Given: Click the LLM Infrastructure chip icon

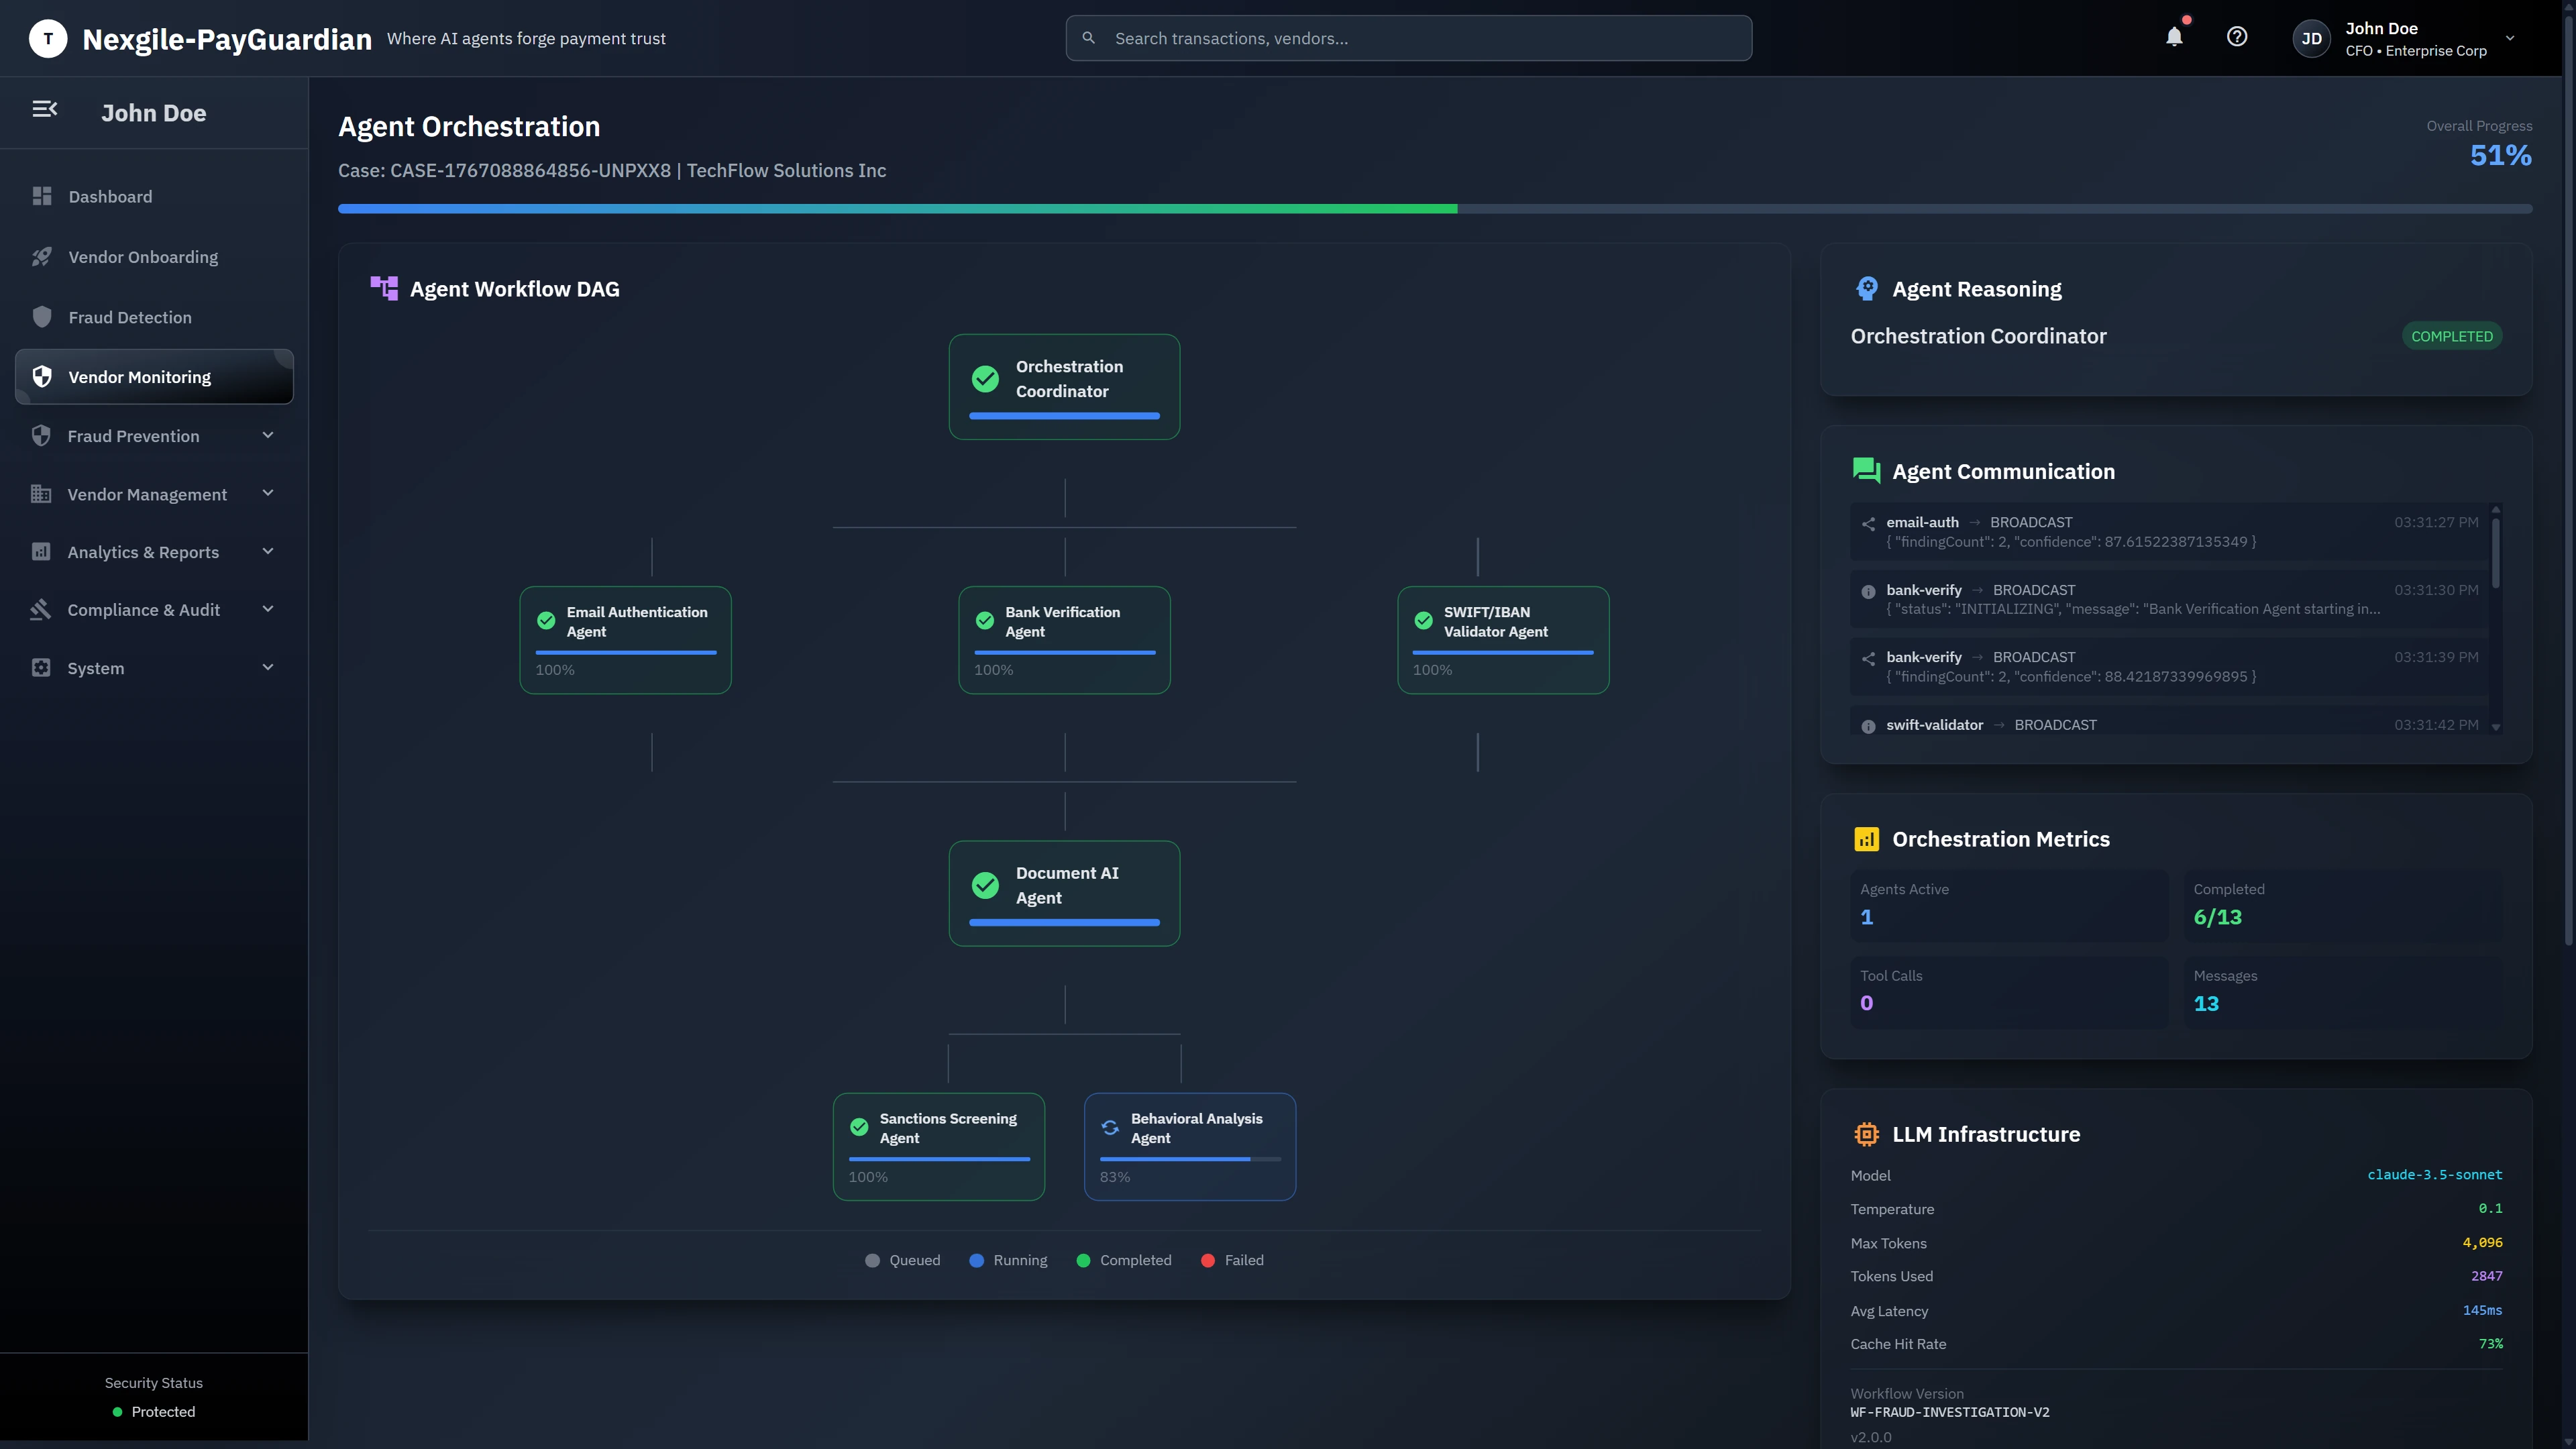Looking at the screenshot, I should [1866, 1134].
